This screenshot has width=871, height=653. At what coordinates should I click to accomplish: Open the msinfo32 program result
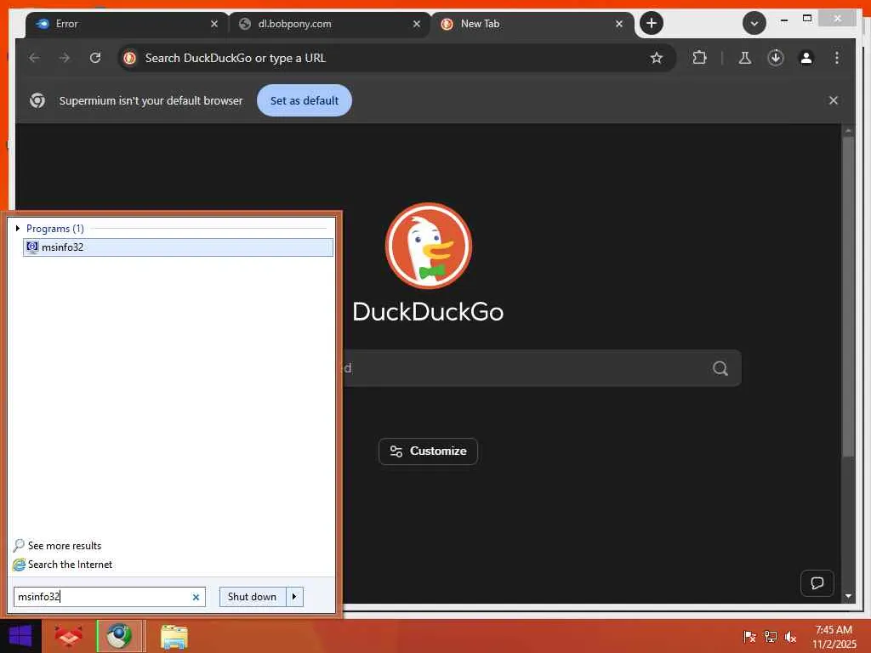coord(179,247)
